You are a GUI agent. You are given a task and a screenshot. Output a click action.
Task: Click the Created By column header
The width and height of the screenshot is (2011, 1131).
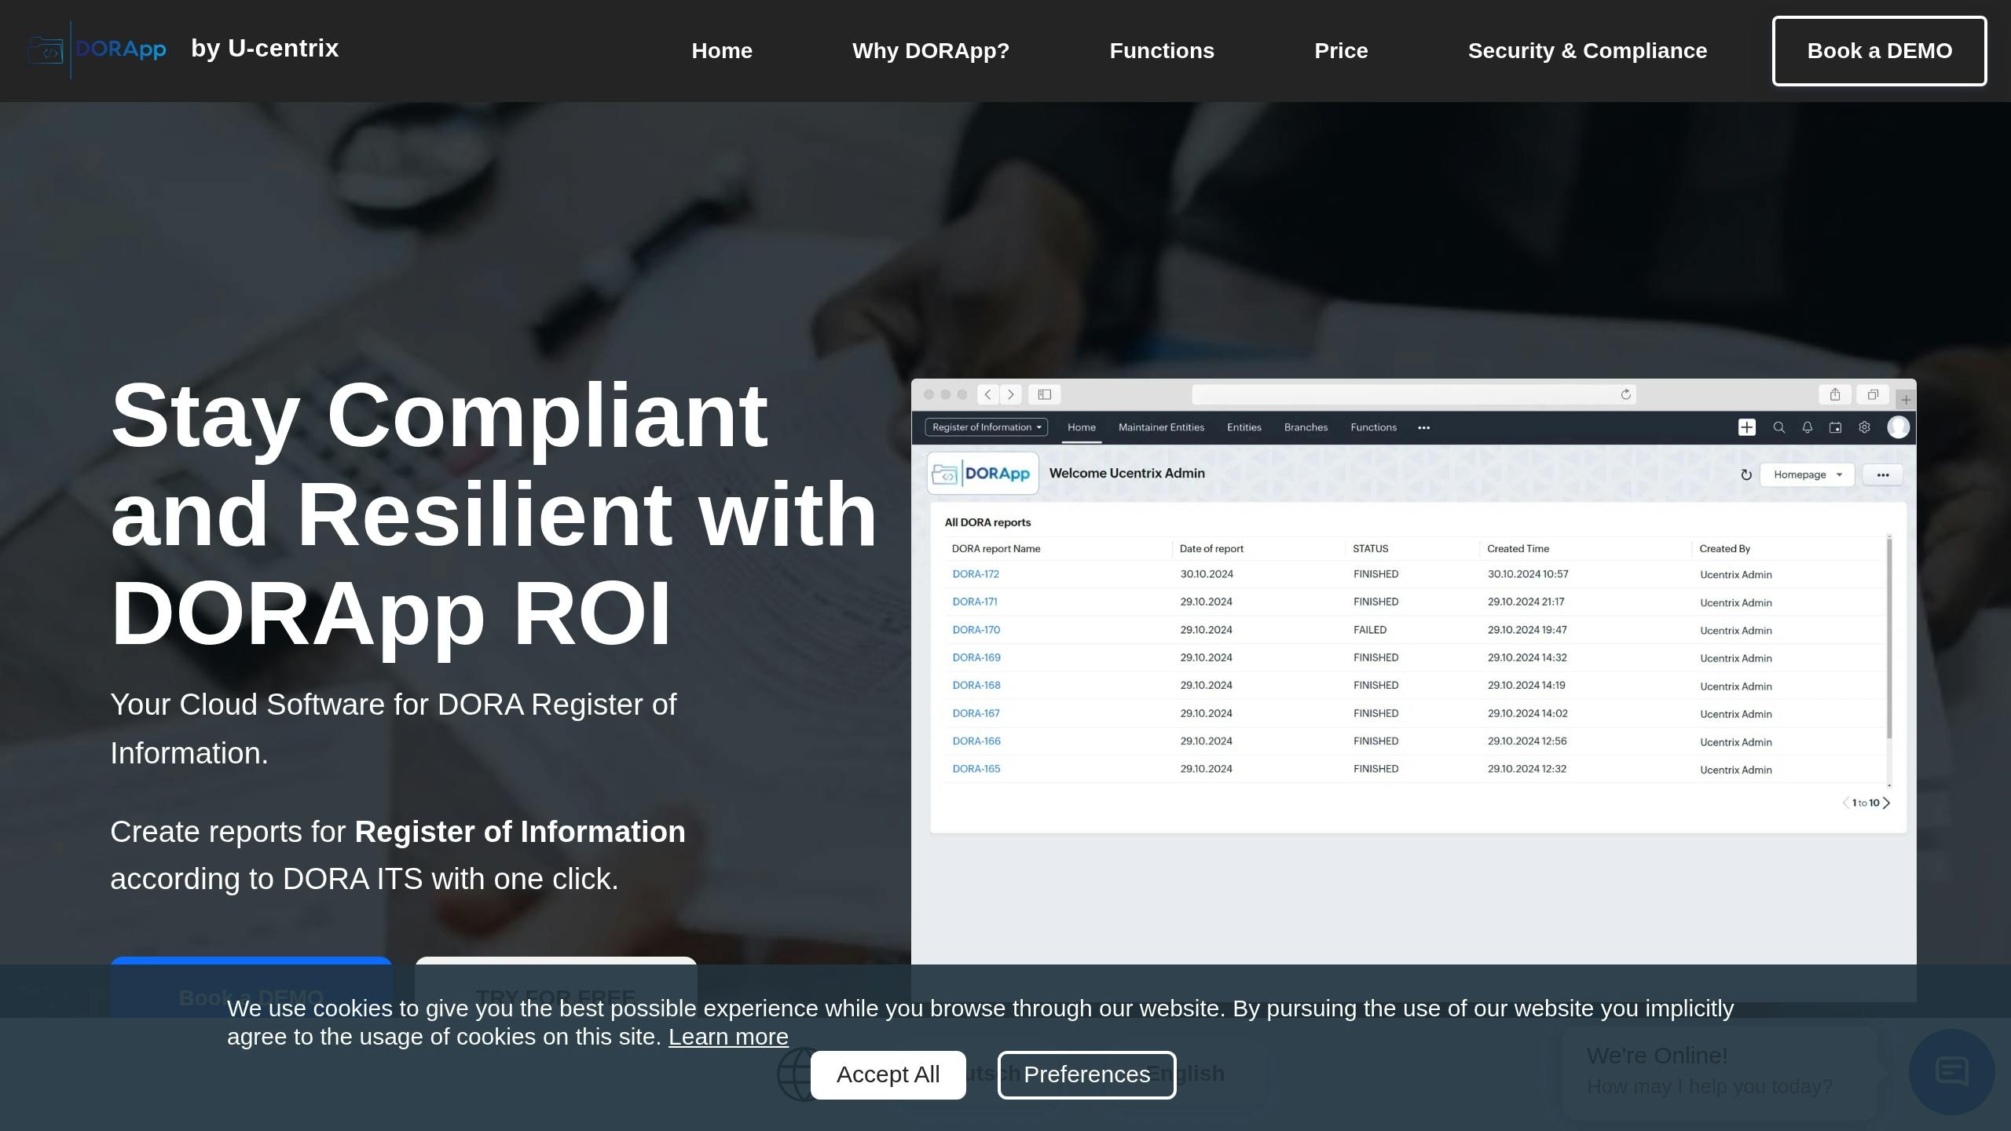click(1725, 549)
